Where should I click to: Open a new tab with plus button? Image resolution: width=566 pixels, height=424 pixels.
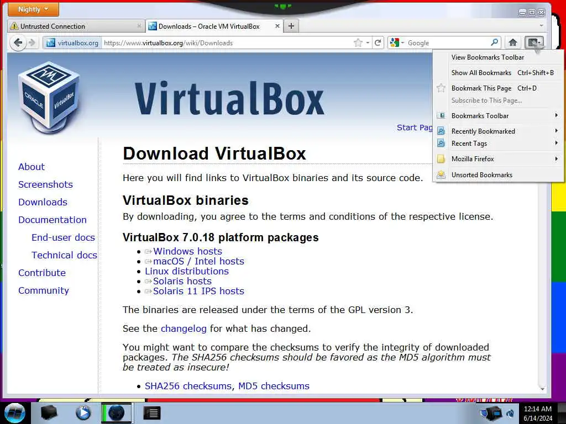point(291,26)
